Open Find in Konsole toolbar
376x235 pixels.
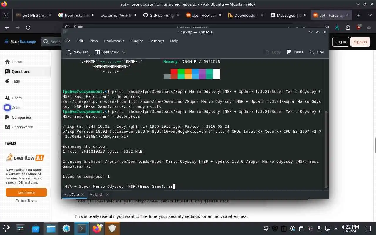coord(317,52)
